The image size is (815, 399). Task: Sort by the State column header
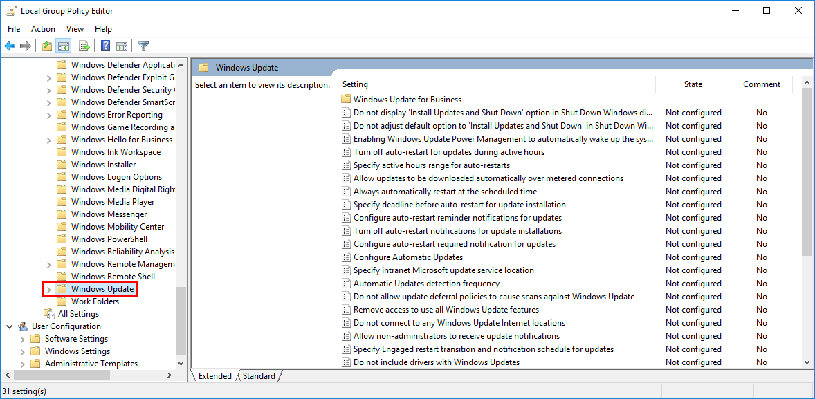pos(693,84)
